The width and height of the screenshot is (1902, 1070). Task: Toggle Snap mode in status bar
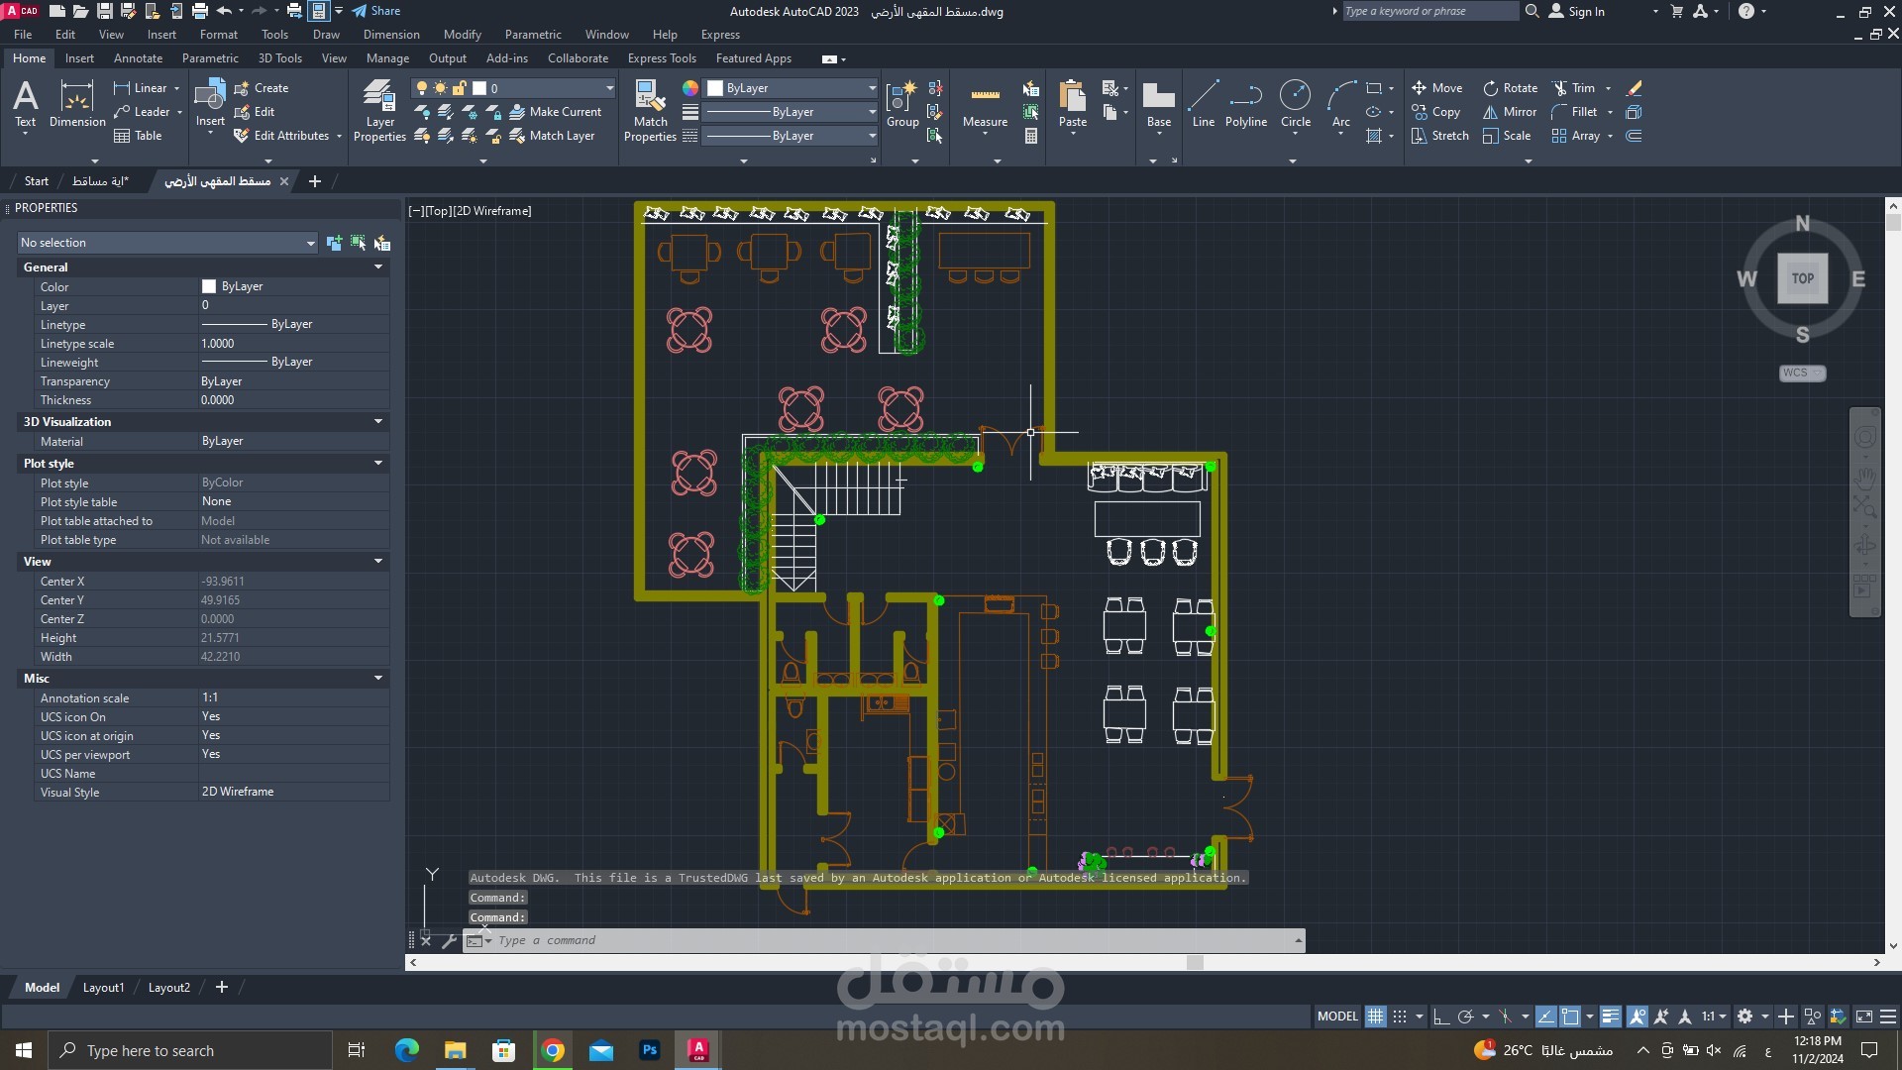pos(1400,1016)
